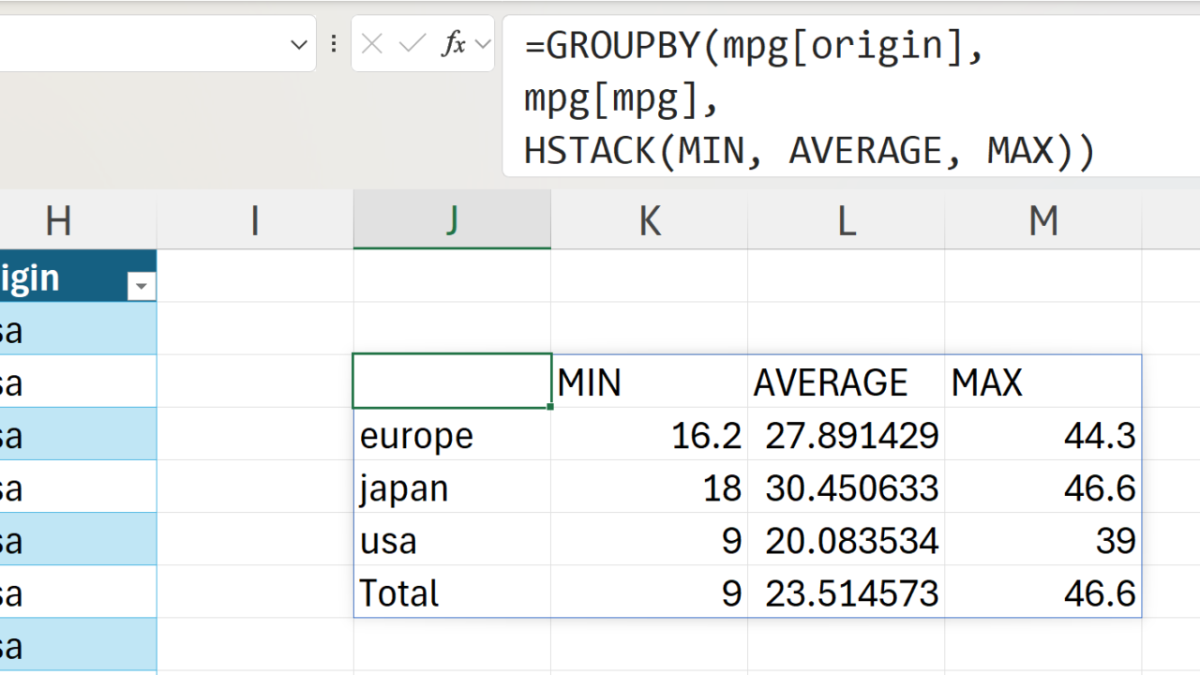
Task: Select column J header
Action: [452, 221]
